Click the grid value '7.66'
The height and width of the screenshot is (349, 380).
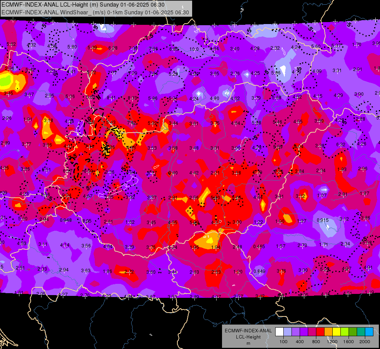(x=153, y=49)
